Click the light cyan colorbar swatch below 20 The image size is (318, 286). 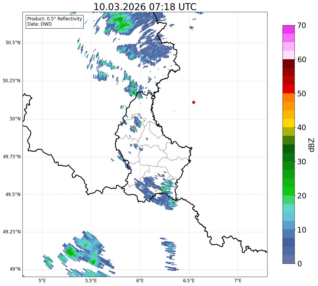[288, 208]
